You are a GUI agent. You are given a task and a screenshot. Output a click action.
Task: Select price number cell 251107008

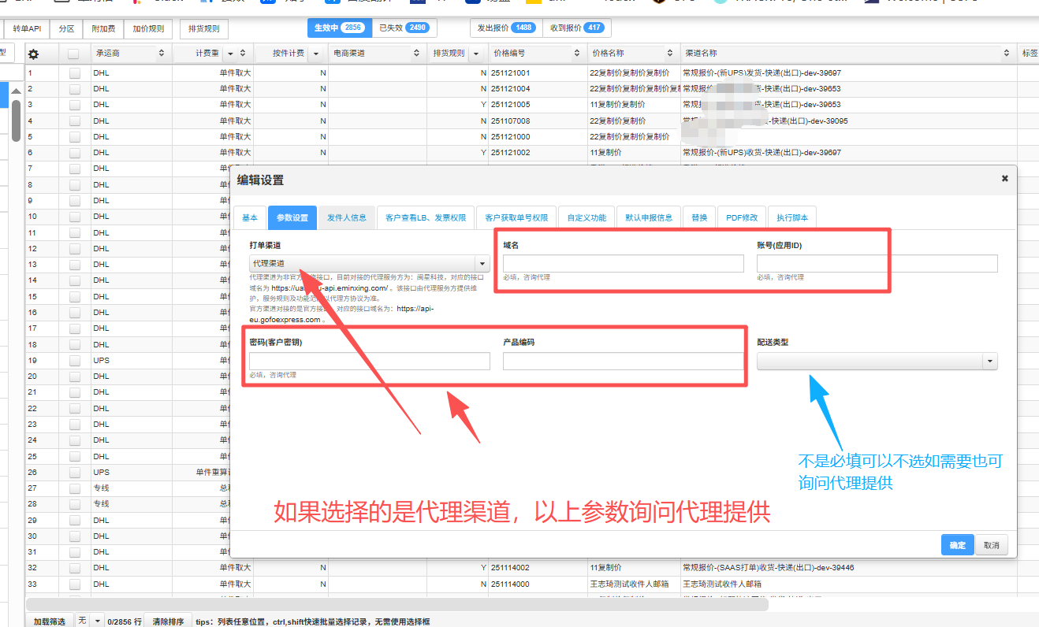pos(538,121)
